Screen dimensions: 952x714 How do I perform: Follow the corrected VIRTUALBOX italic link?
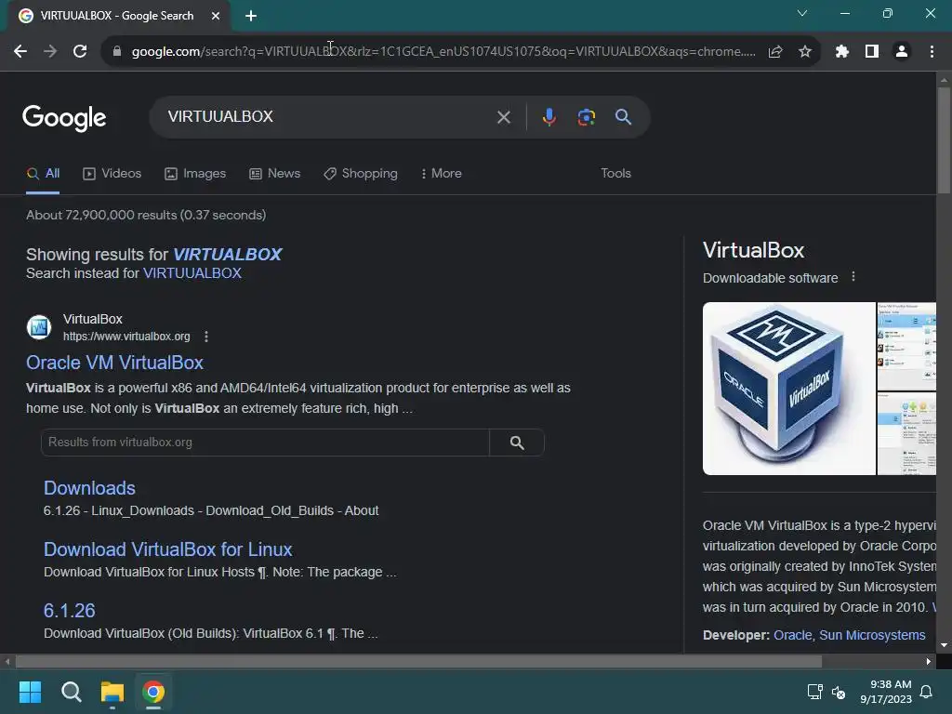(228, 255)
